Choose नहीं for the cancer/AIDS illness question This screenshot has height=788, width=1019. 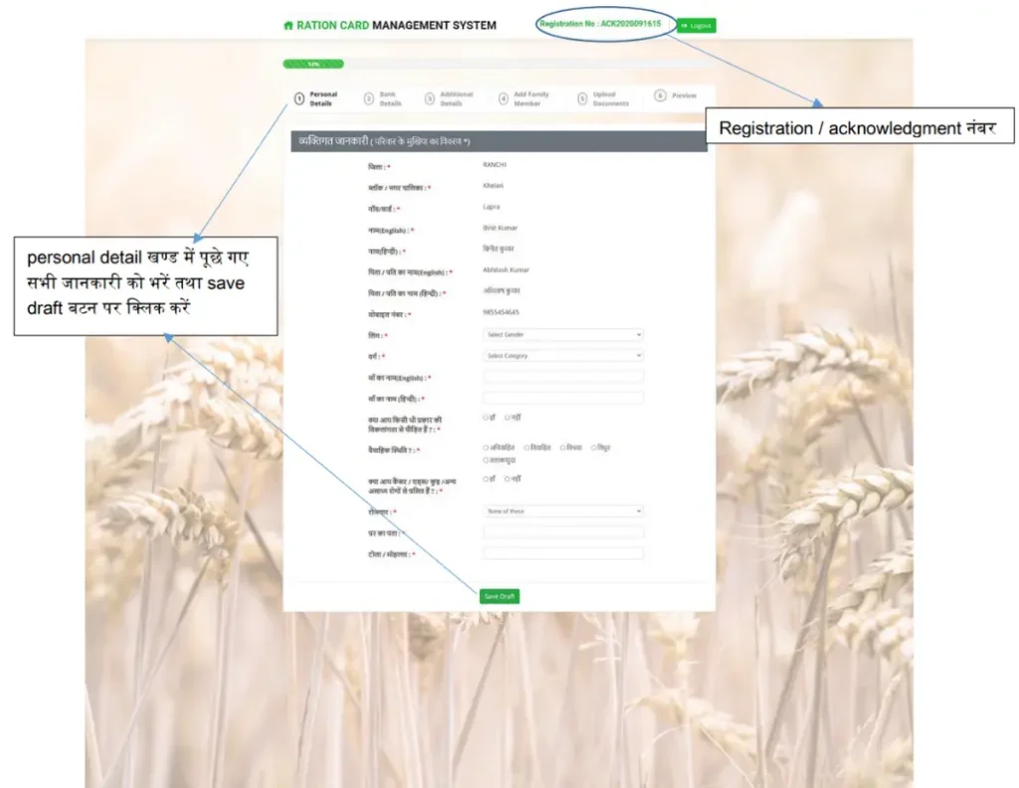pyautogui.click(x=508, y=479)
